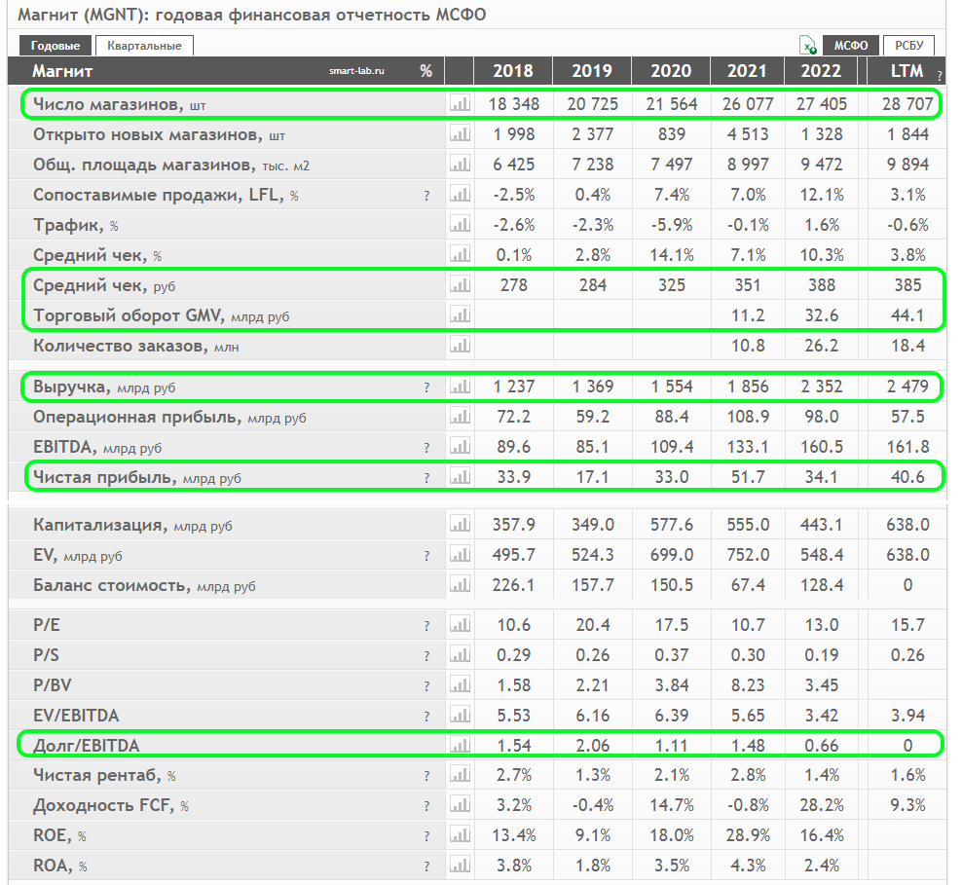The height and width of the screenshot is (885, 962).
Task: Open help question mark for EV row
Action: [x=426, y=556]
